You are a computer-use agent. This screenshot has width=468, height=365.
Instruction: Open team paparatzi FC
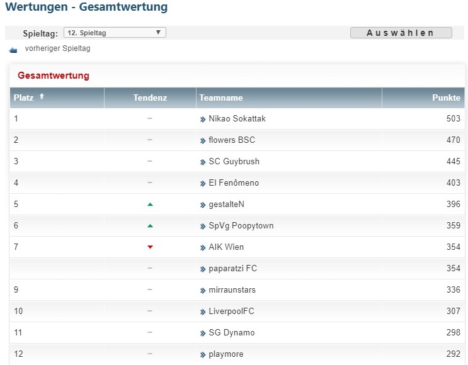232,269
